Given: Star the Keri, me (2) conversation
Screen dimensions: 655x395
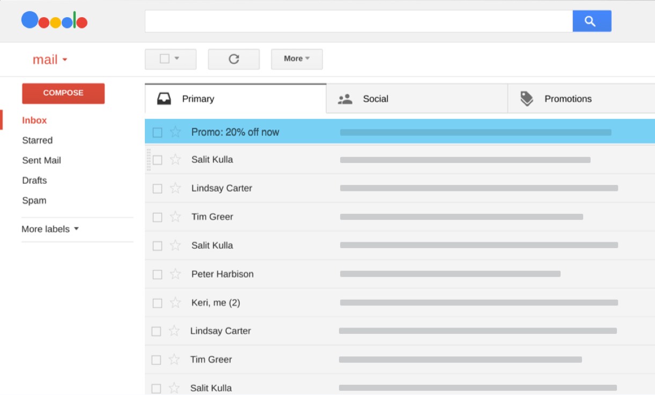Looking at the screenshot, I should tap(175, 303).
